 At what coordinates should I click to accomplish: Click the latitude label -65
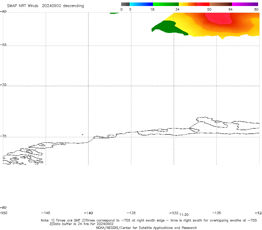[3, 45]
